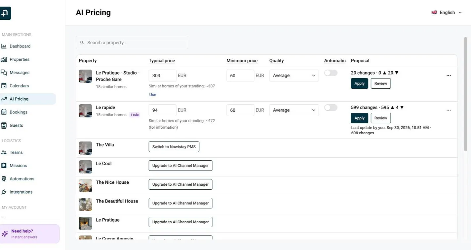Open the English language selector
The width and height of the screenshot is (471, 250).
[447, 13]
